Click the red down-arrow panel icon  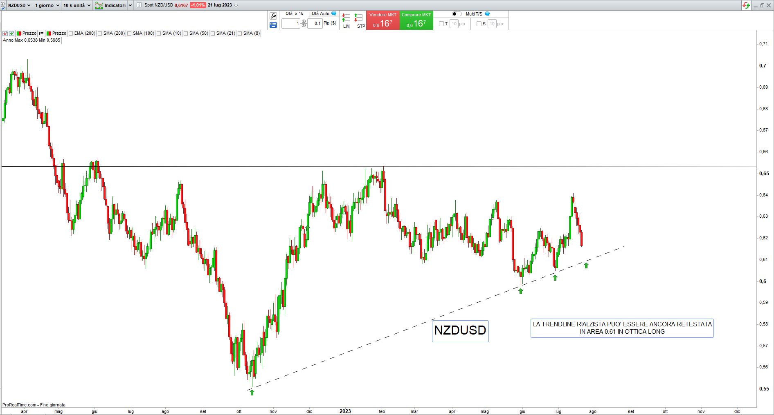[x=5, y=33]
